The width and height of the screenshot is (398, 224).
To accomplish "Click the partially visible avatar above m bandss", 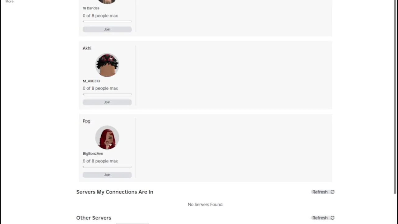I will 107,2.
